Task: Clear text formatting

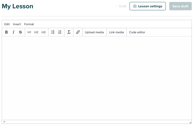Action: coord(69,32)
